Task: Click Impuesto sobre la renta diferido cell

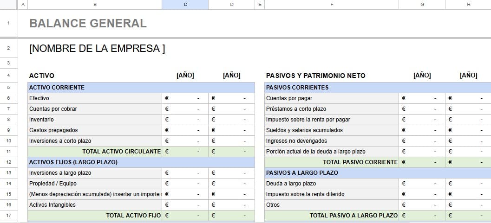Action: 332,194
